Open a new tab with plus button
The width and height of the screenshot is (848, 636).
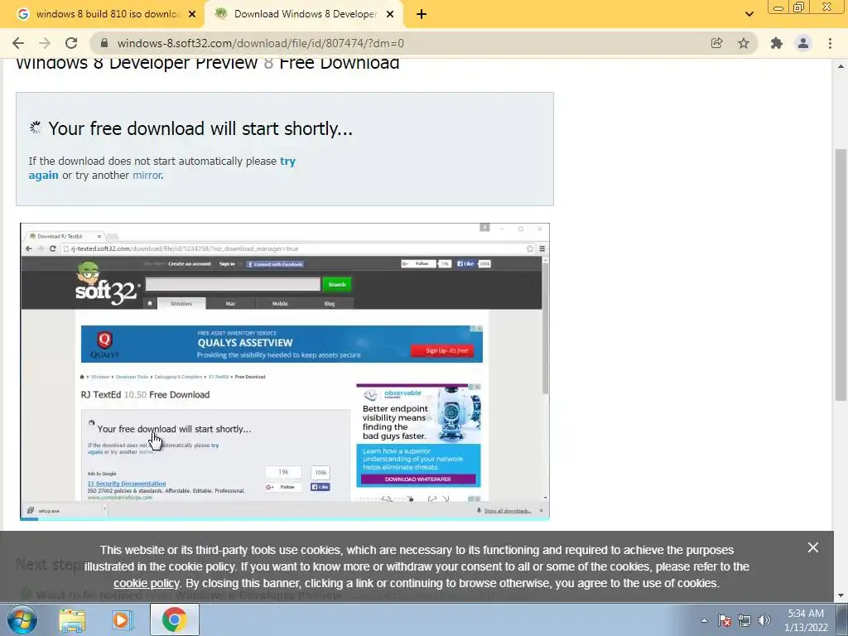pyautogui.click(x=422, y=15)
